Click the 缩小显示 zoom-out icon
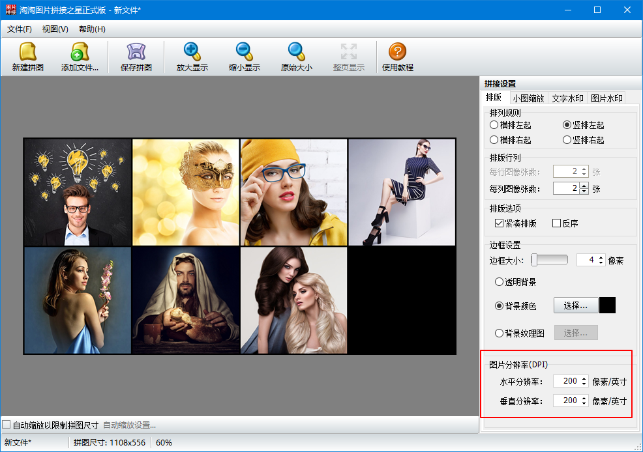The width and height of the screenshot is (643, 452). click(x=245, y=57)
